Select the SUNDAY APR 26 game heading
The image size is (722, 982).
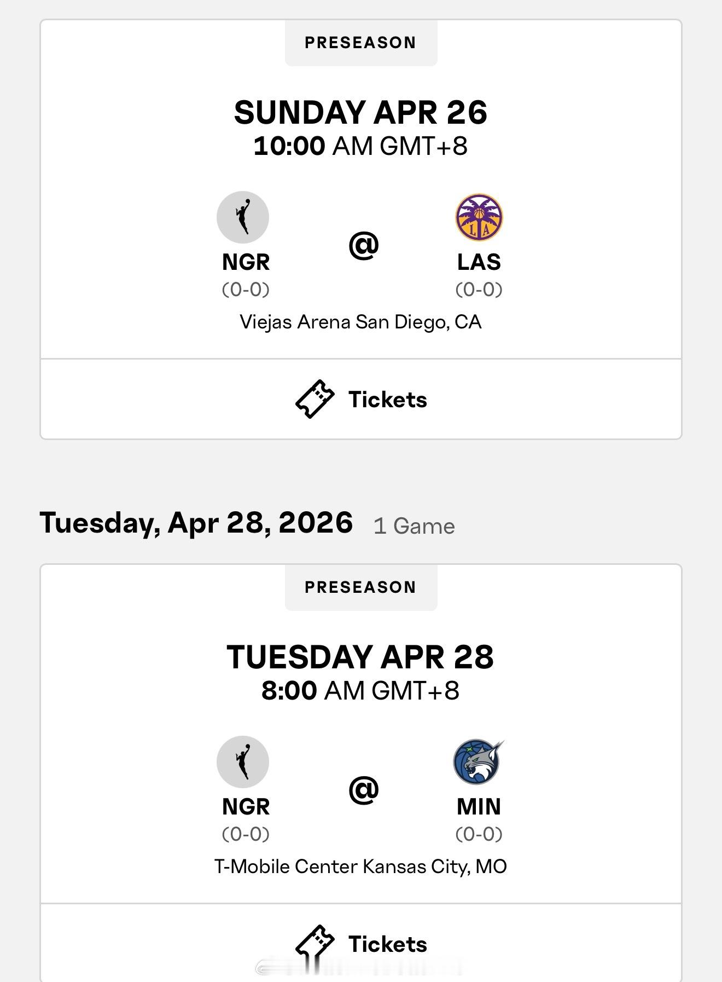tap(361, 113)
